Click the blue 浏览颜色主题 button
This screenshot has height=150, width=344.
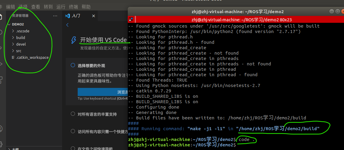pos(103,92)
